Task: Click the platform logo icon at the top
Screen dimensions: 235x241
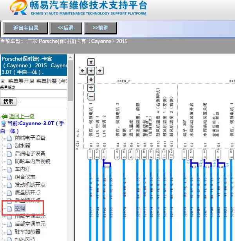Action: pyautogui.click(x=19, y=7)
